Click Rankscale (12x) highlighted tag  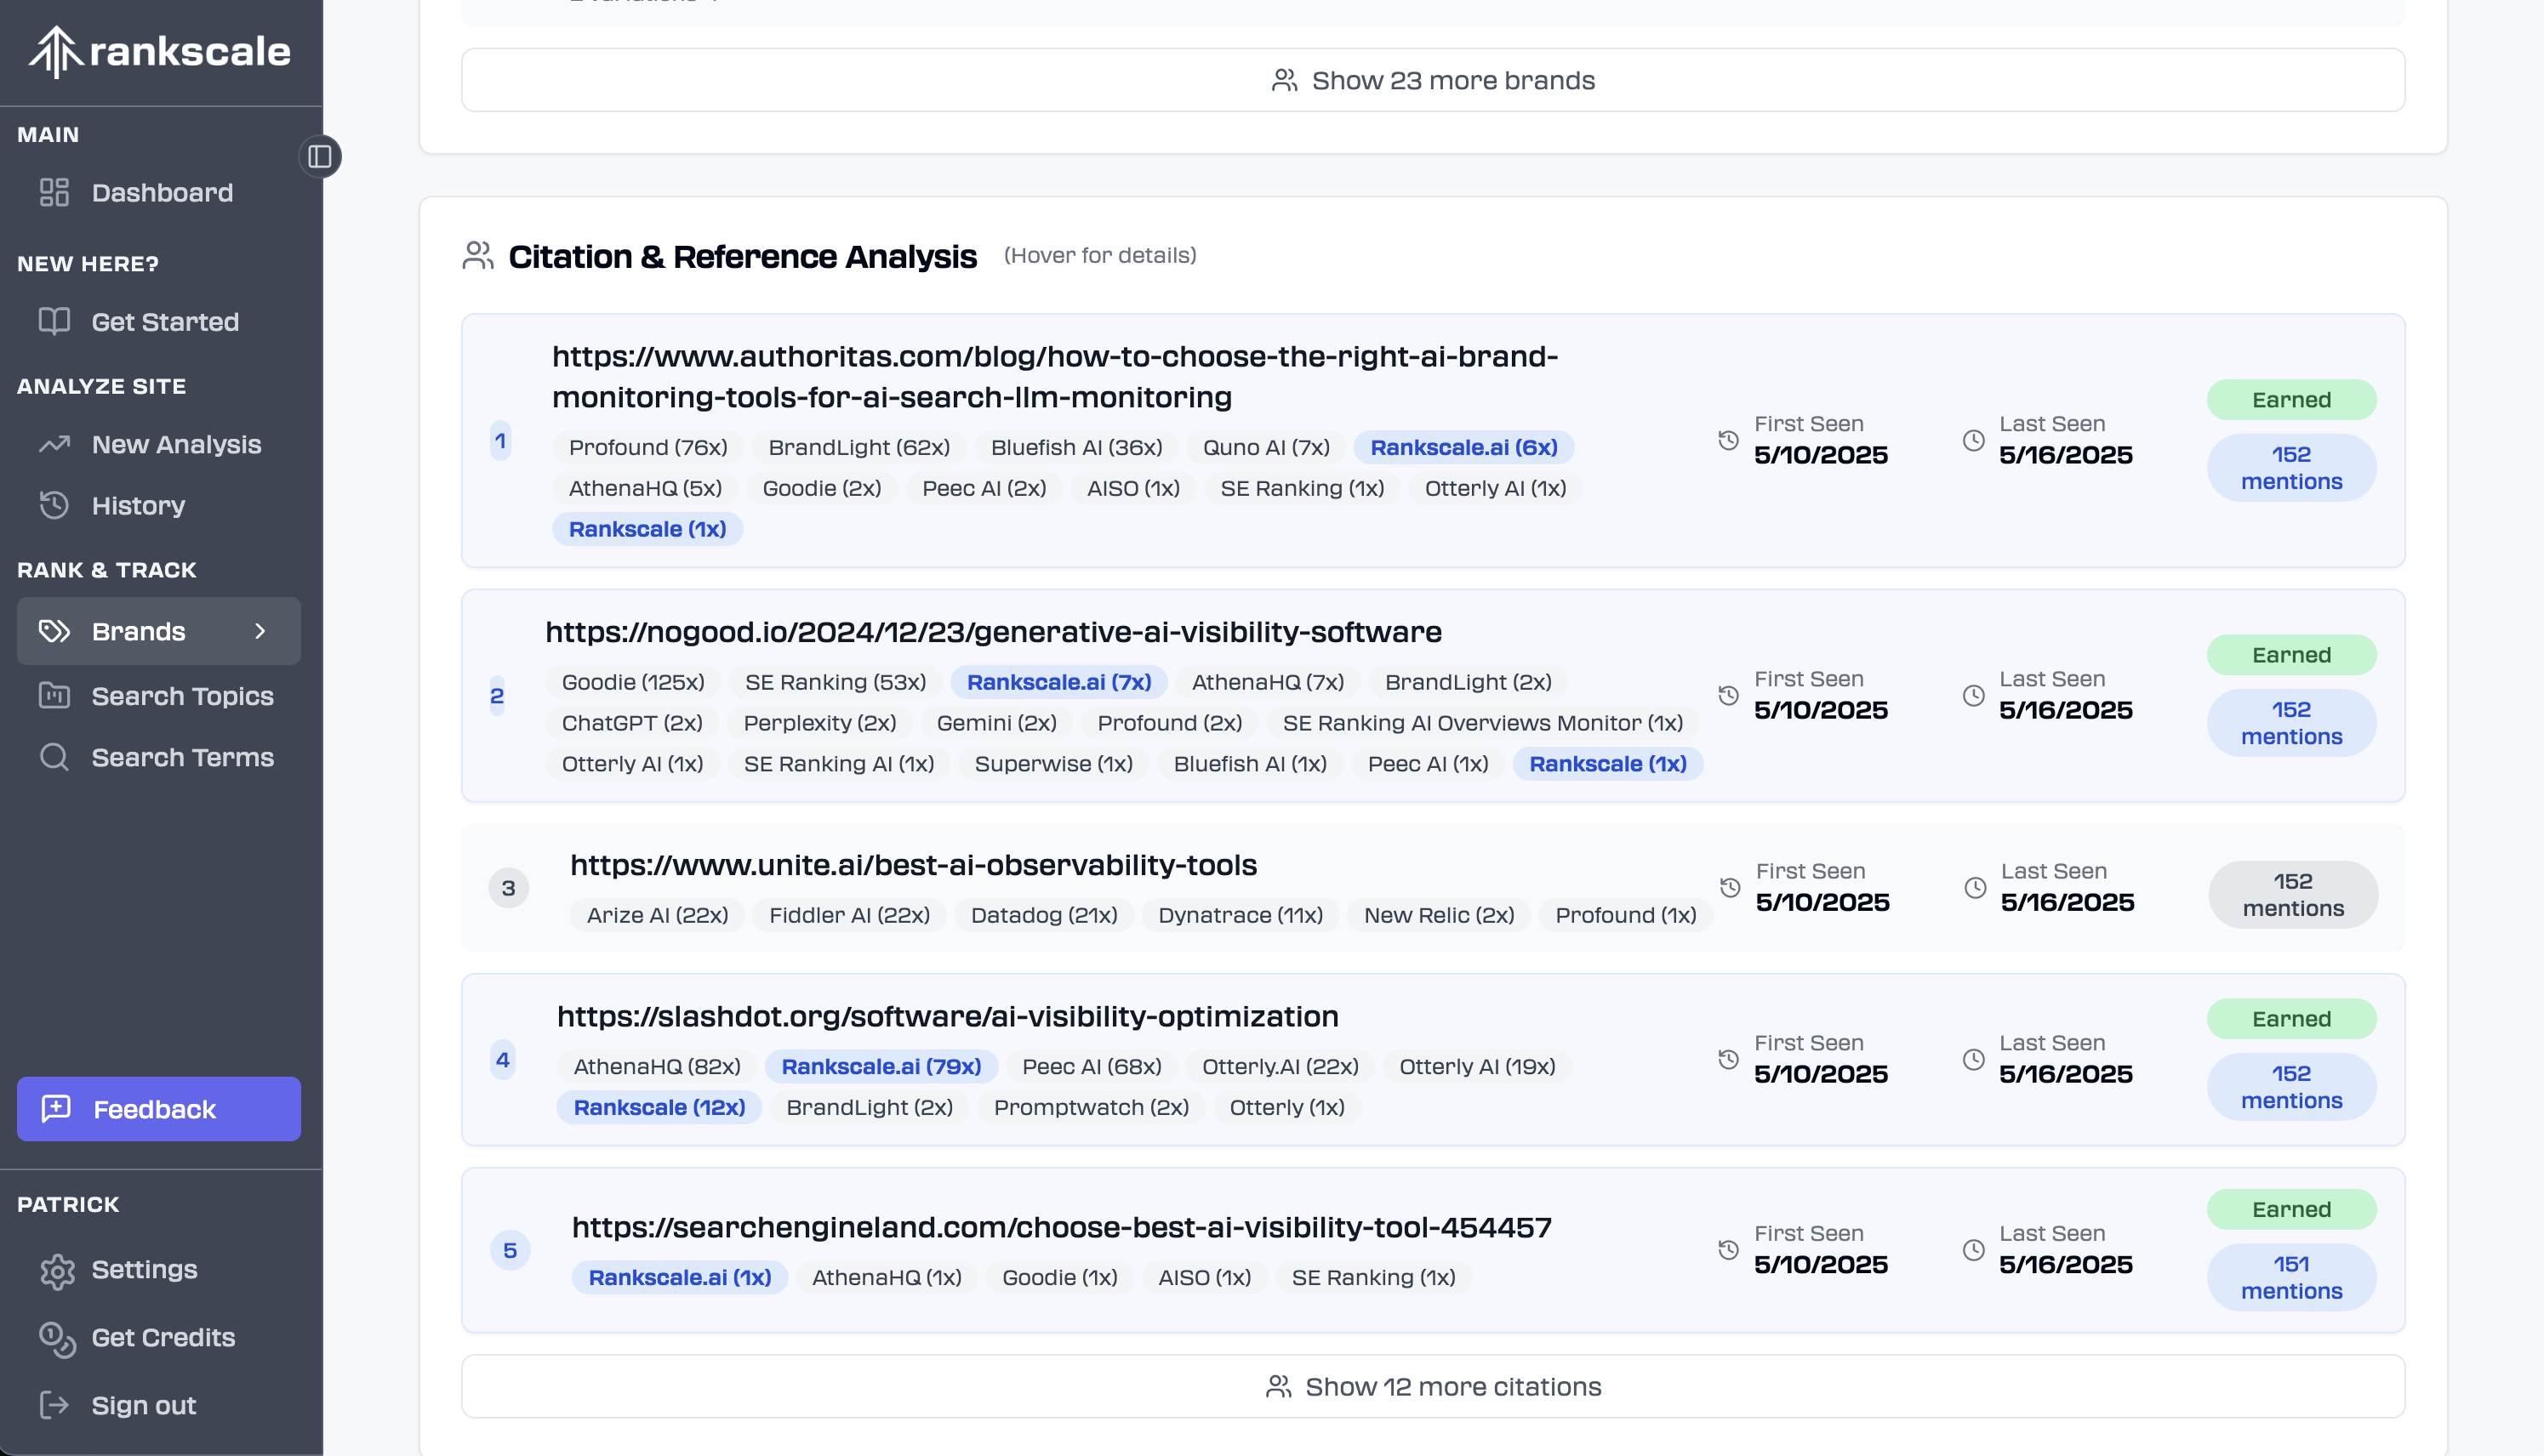659,1107
